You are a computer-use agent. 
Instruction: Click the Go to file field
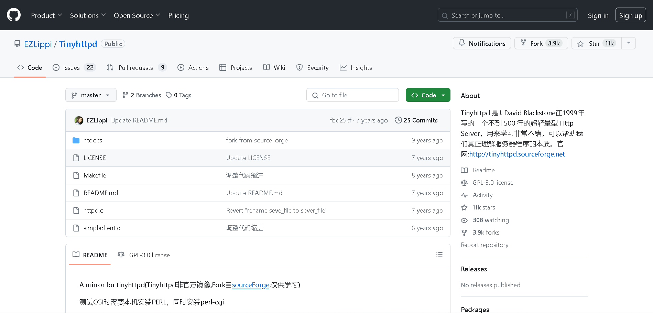(x=352, y=95)
